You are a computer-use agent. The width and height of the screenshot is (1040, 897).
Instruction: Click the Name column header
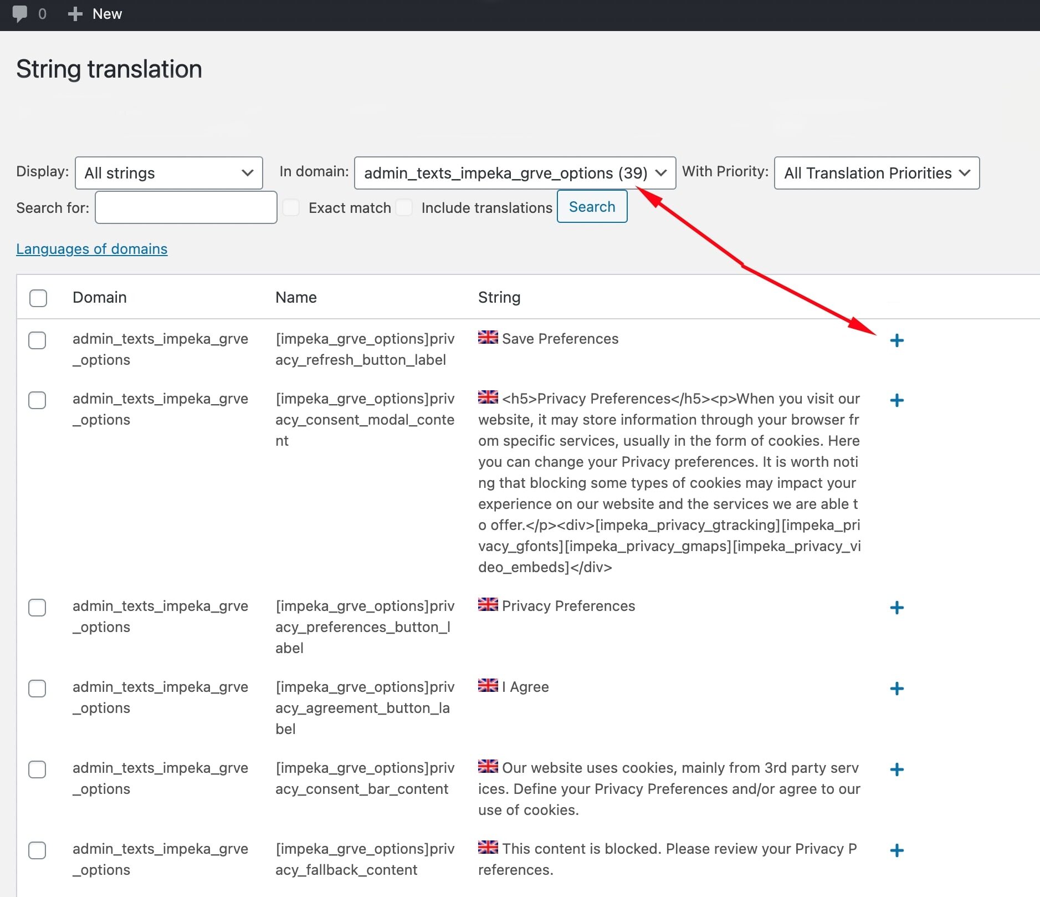[296, 298]
